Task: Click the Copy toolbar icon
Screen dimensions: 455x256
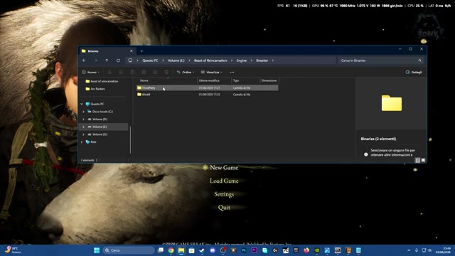Action: pos(121,72)
